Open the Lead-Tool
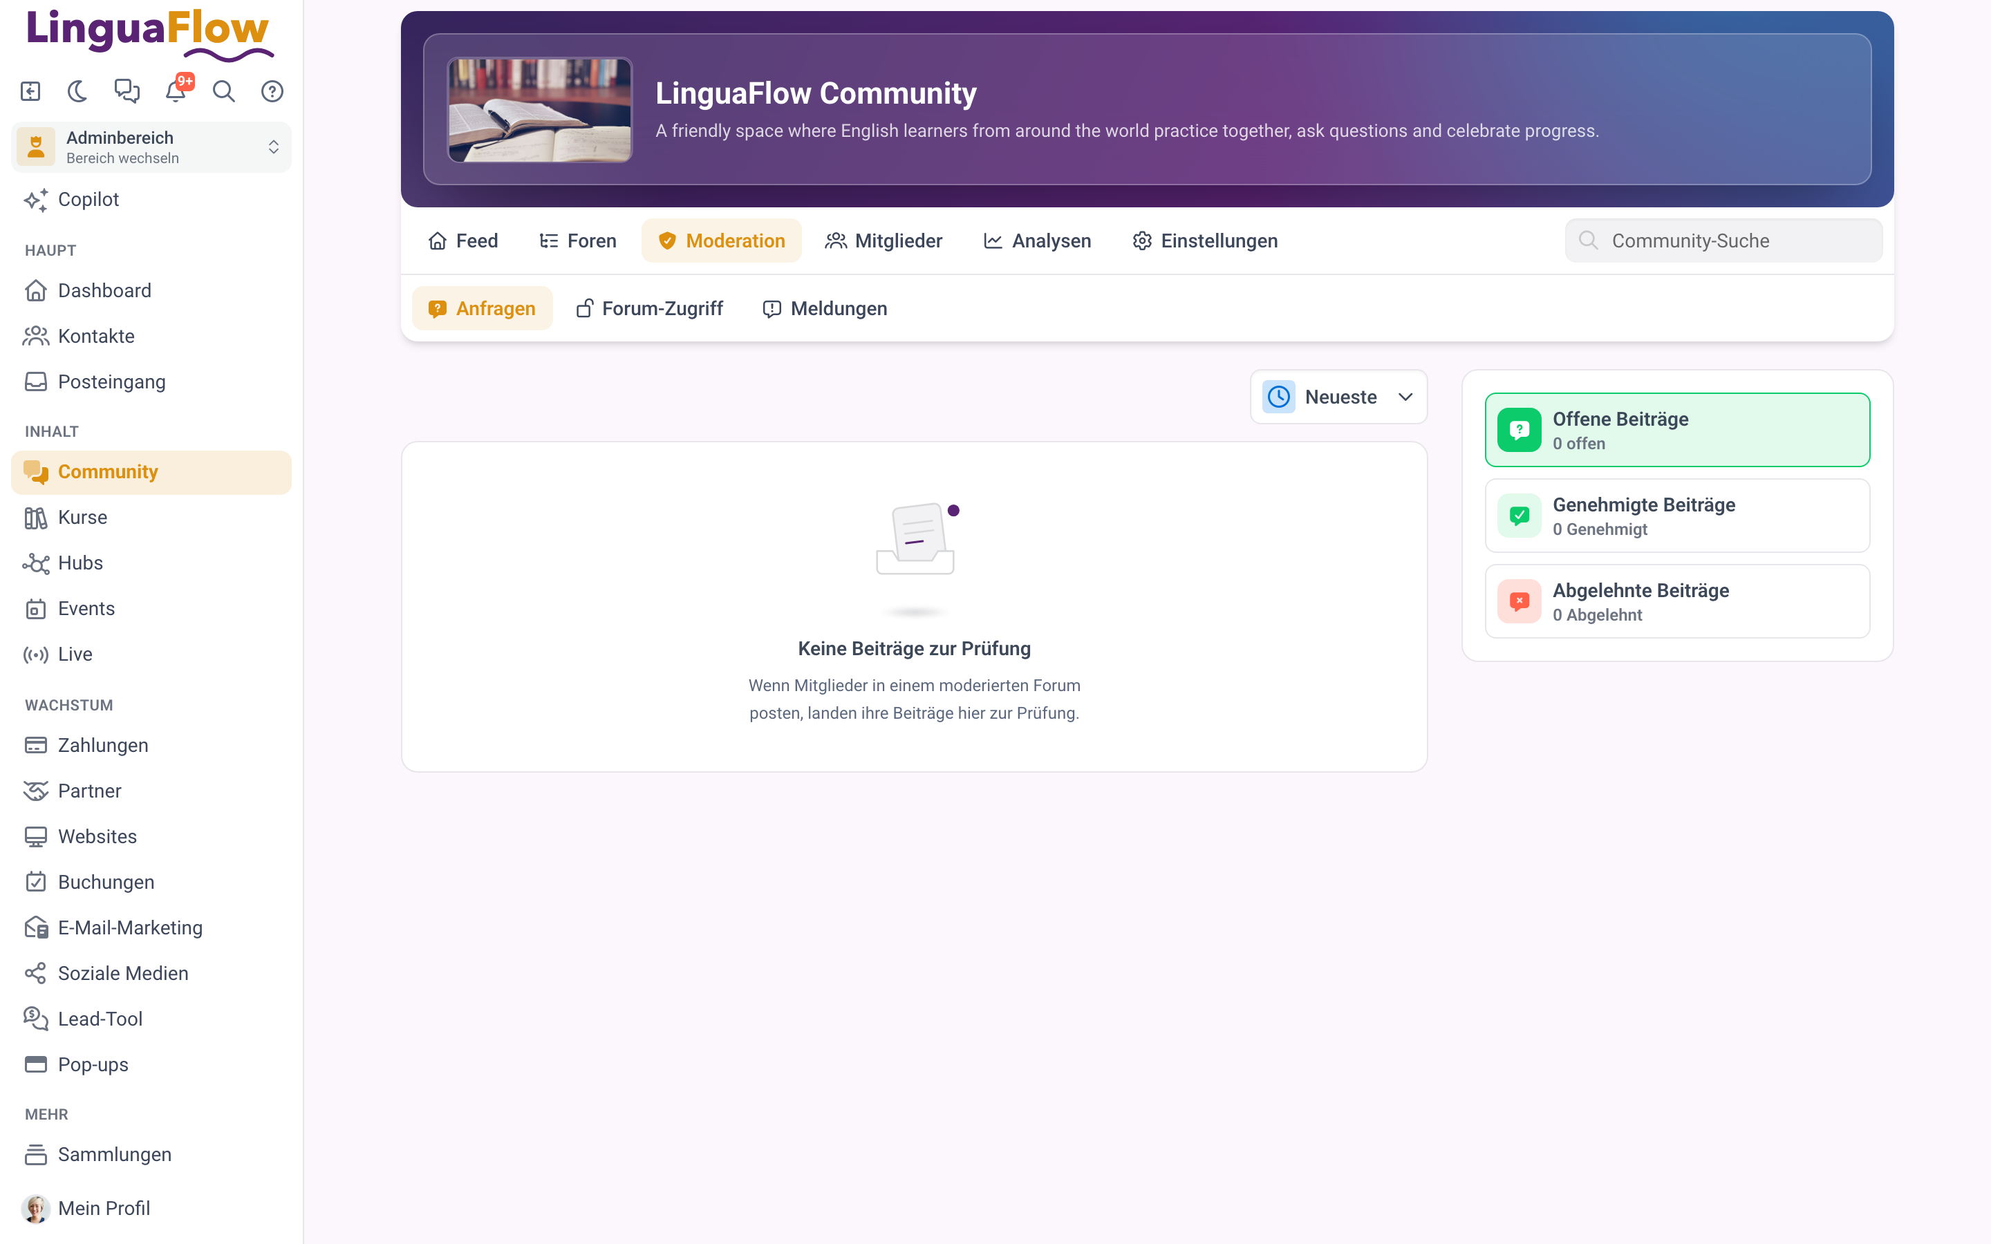The height and width of the screenshot is (1244, 1991). pyautogui.click(x=151, y=1019)
